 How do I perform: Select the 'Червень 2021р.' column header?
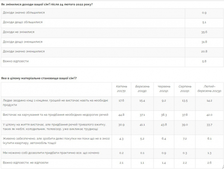(x=164, y=89)
